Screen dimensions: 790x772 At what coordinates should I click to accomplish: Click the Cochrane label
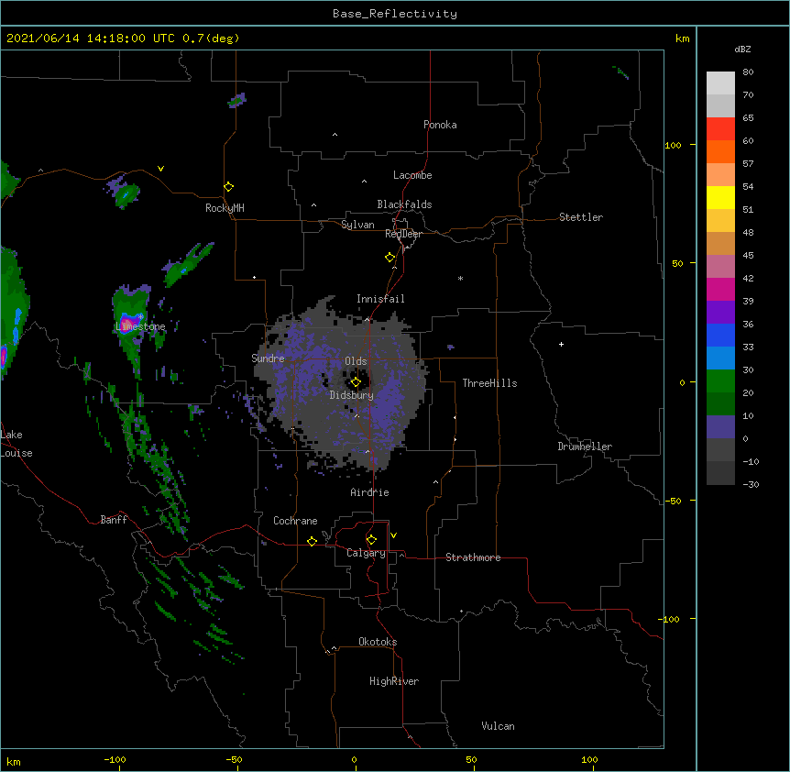point(295,521)
